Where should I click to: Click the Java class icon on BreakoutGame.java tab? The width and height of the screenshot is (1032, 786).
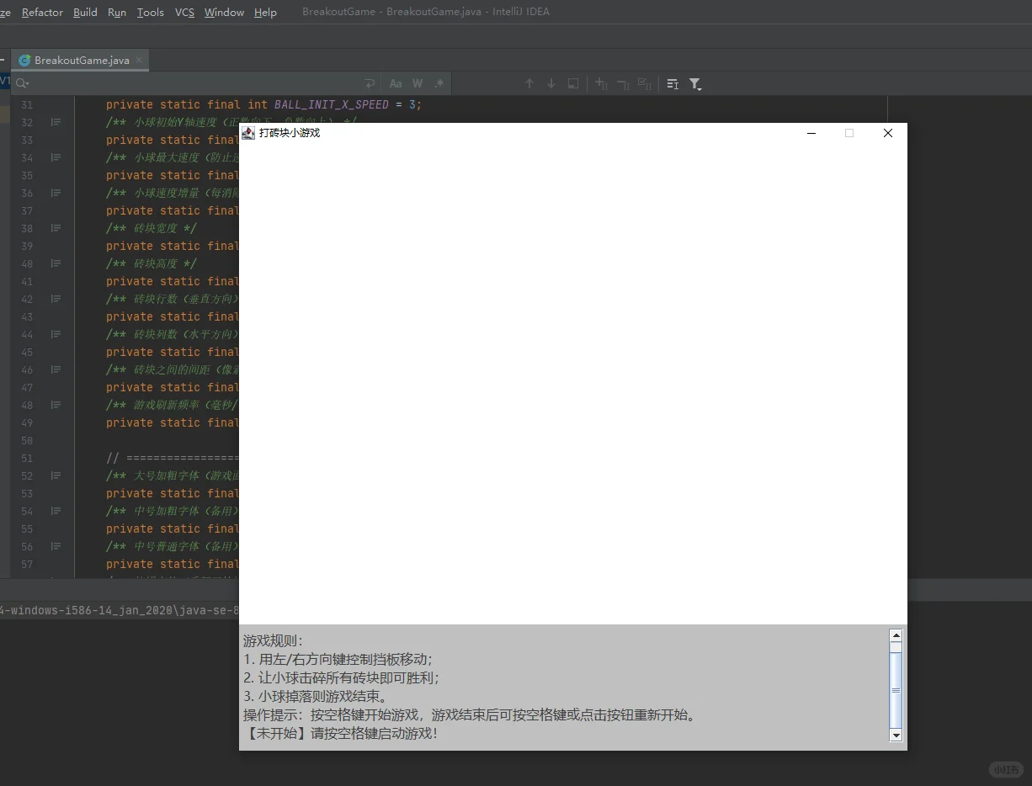pos(24,60)
